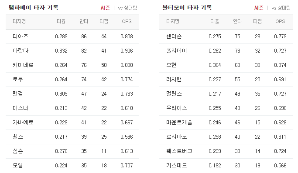Image resolution: width=298 pixels, height=173 pixels.
Task: Select the 카바예로 batter name
Action: [23, 123]
